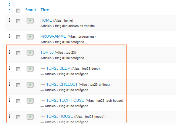Toggle published status of HOME item
176x124 pixels.
pos(30,21)
